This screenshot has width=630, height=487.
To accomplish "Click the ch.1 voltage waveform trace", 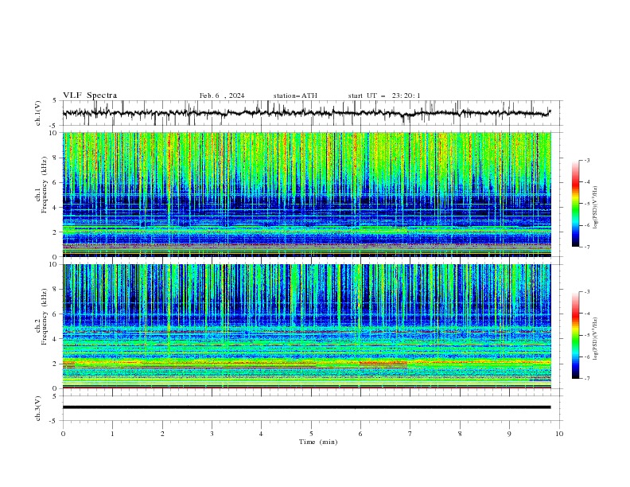I will [307, 113].
